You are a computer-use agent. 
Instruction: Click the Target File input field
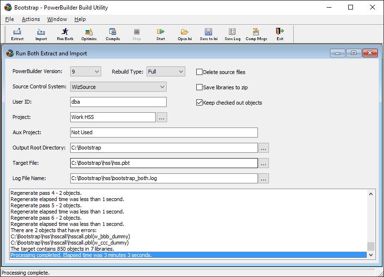click(x=164, y=163)
